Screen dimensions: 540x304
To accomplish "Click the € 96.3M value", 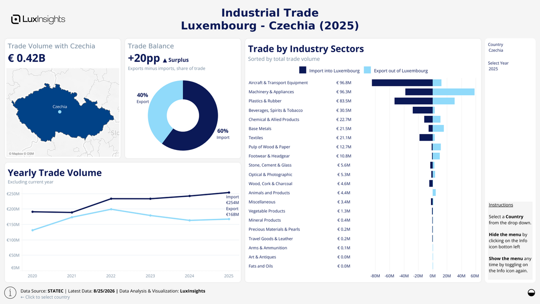I will [x=344, y=92].
